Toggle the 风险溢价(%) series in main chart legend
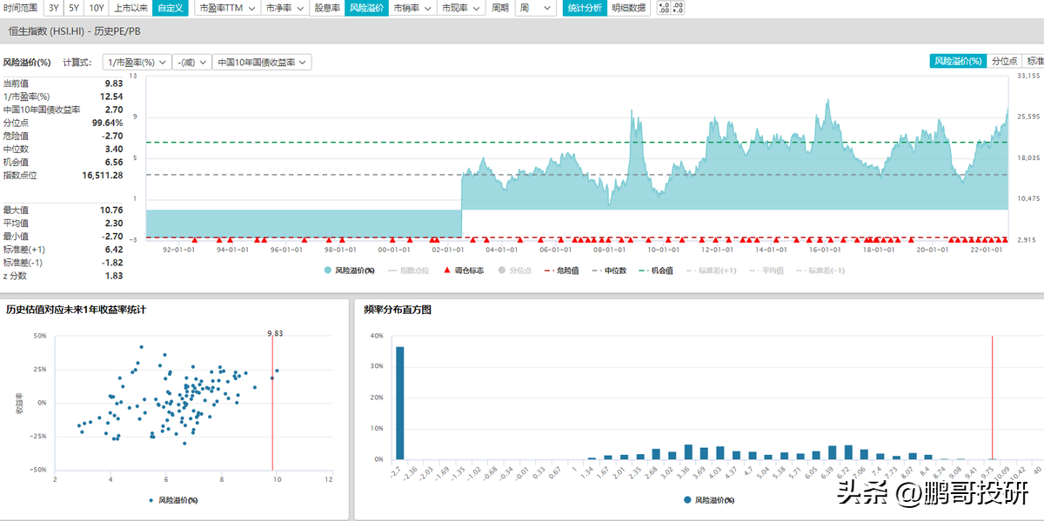Screen dimensions: 1044x521 (350, 271)
